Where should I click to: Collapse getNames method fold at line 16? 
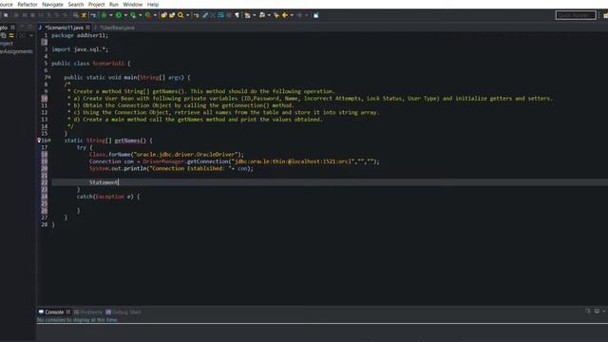coord(49,141)
